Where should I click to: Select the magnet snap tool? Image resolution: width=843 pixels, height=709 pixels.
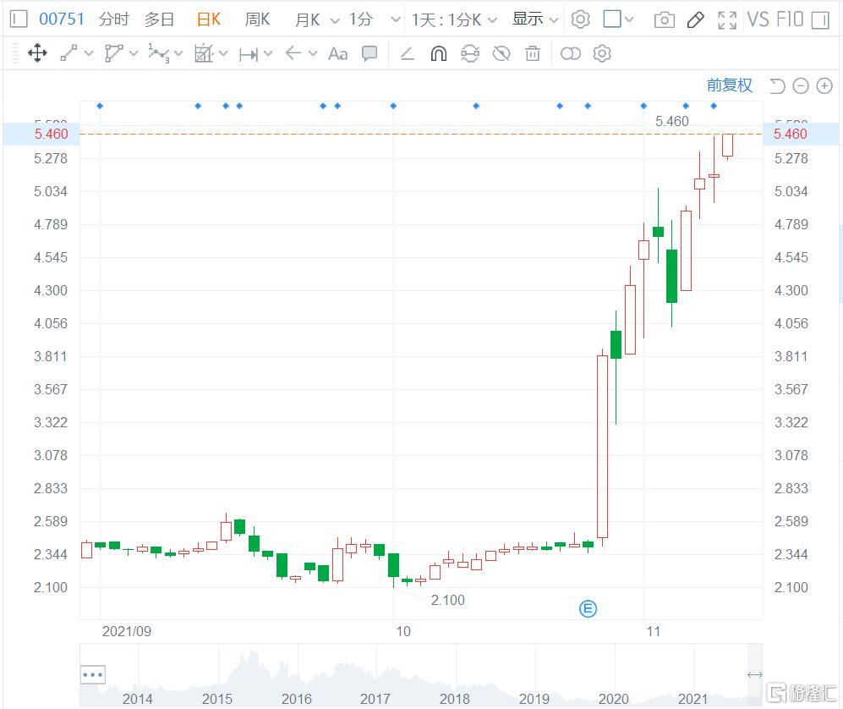click(x=438, y=54)
